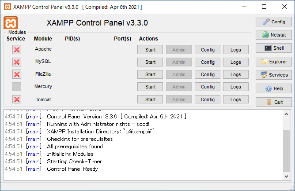The width and height of the screenshot is (295, 191).
Task: Open the FileZilla Logs menu
Action: tap(236, 74)
